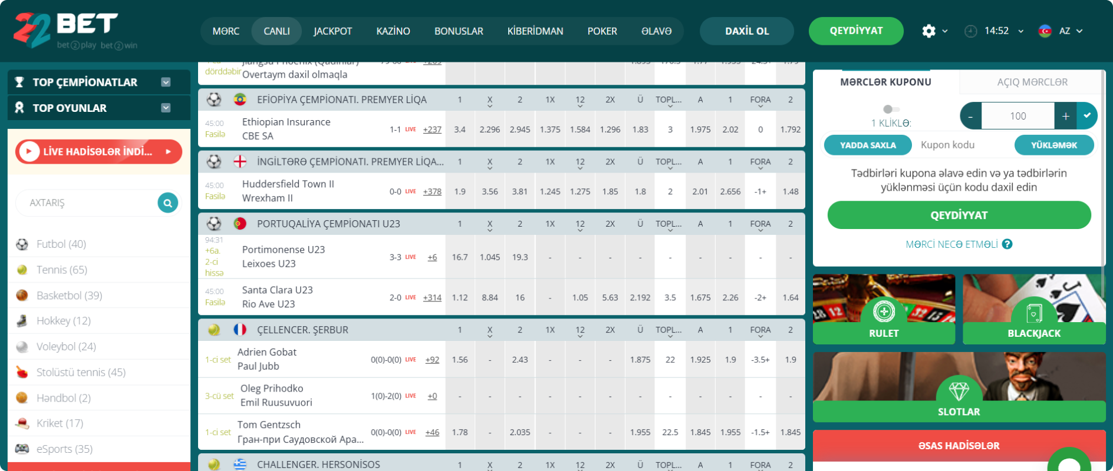Click the Daxil Ol login button
The height and width of the screenshot is (471, 1113).
[x=747, y=31]
